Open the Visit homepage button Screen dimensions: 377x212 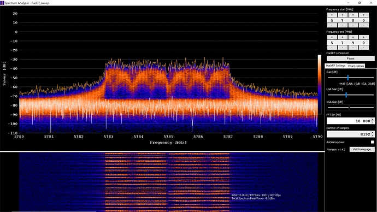[x=362, y=149]
